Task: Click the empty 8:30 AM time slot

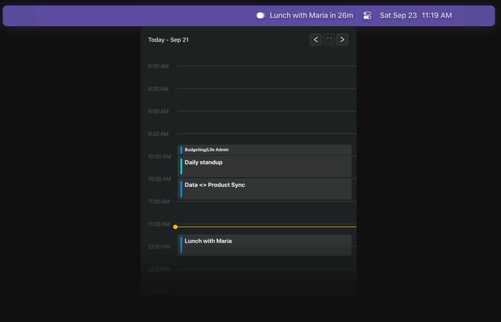Action: coord(266,99)
